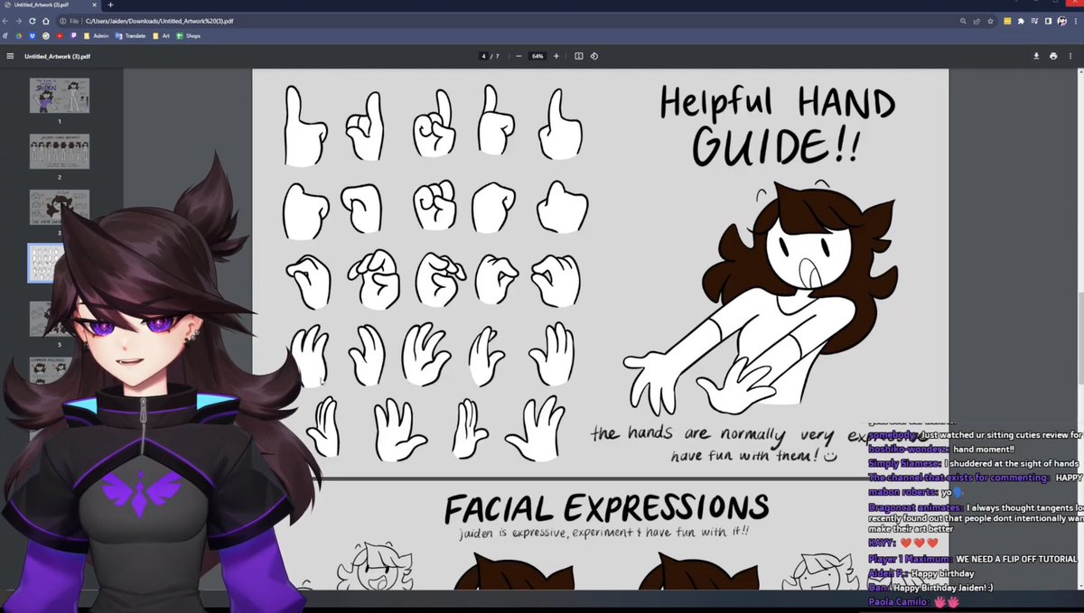Open the YouTube bookmark icon
1084x613 pixels.
(60, 36)
